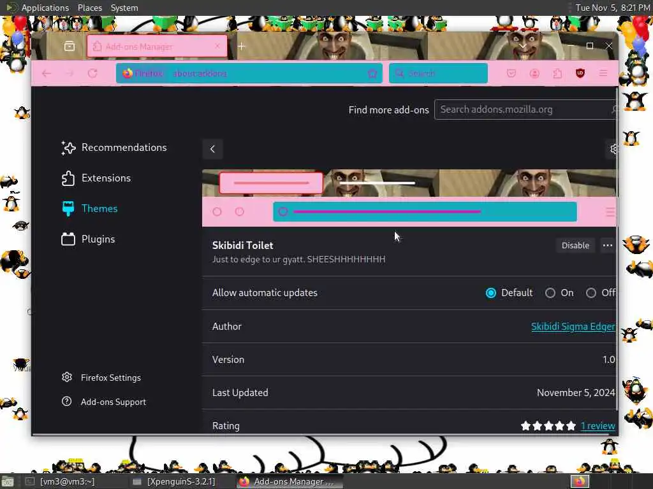Open Firefox Settings link
The height and width of the screenshot is (489, 653).
coord(101,378)
